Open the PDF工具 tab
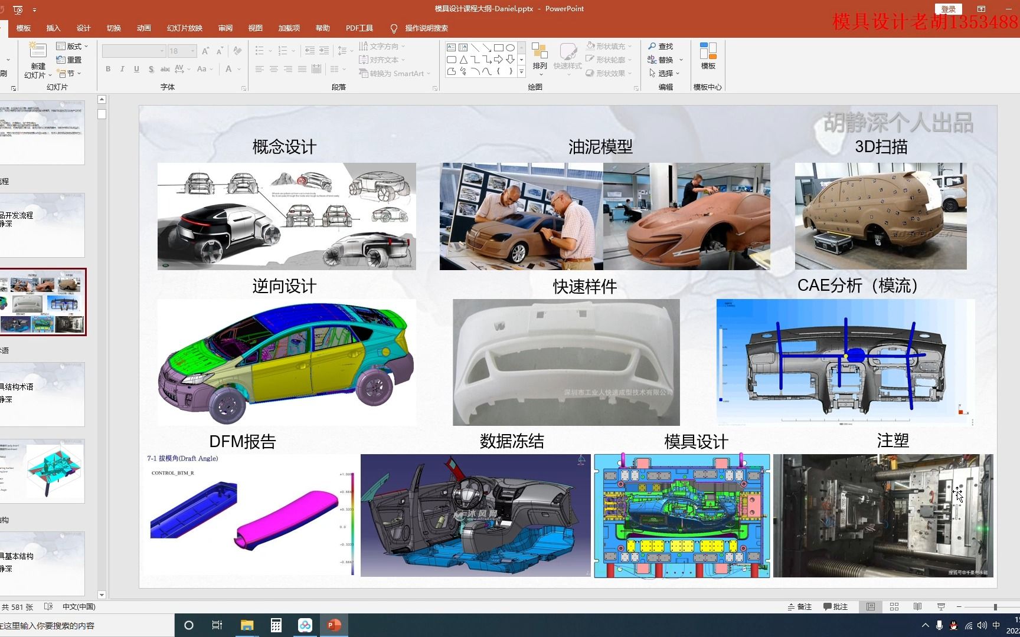1020x637 pixels. pos(359,28)
